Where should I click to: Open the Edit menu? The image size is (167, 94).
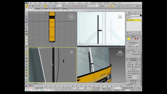[x=31, y=3]
